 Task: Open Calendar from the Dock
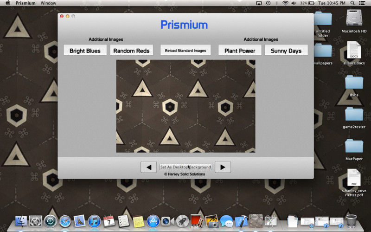coord(109,221)
